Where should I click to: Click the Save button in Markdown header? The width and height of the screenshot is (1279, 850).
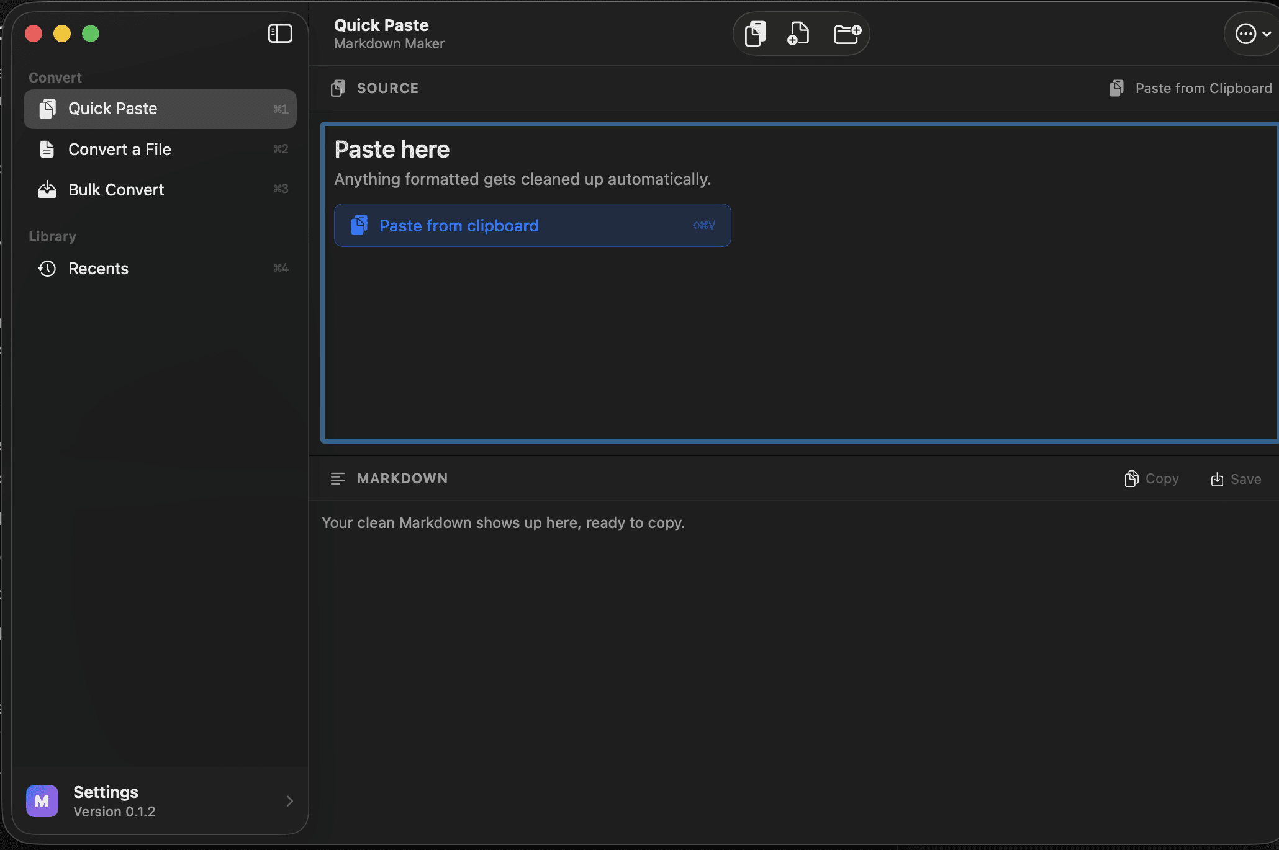[x=1236, y=479]
